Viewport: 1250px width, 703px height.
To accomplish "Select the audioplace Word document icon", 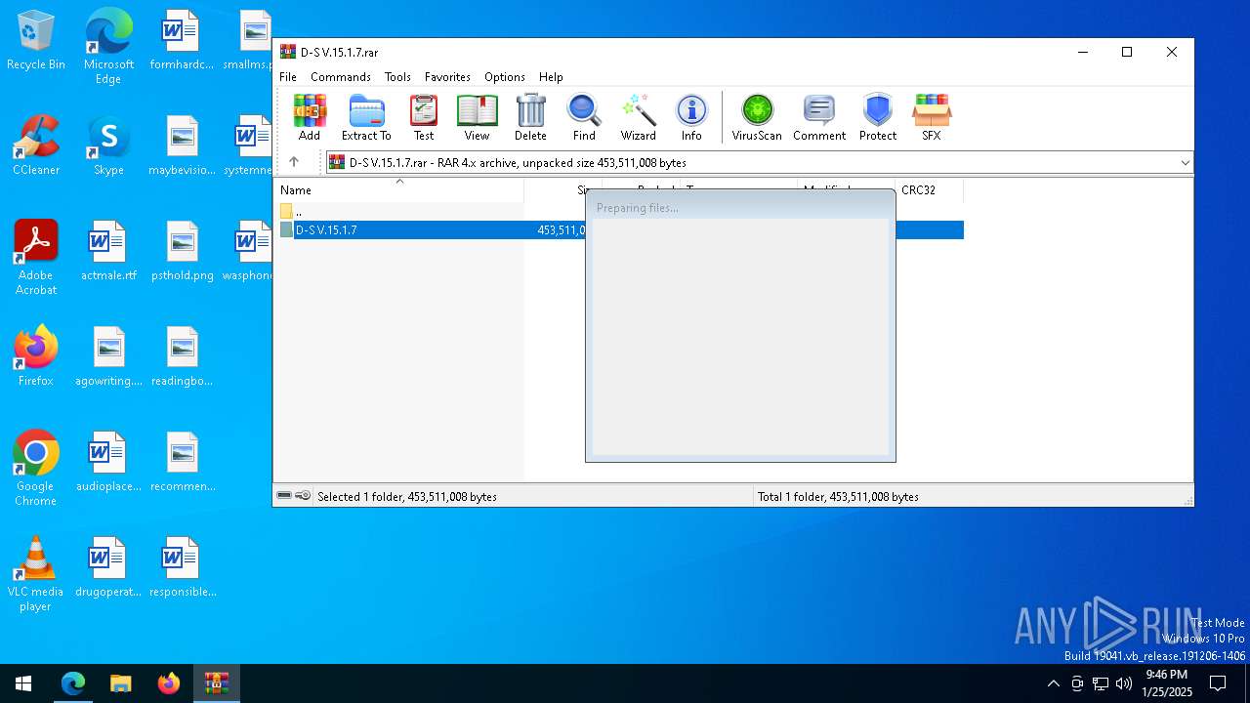I will pyautogui.click(x=108, y=462).
